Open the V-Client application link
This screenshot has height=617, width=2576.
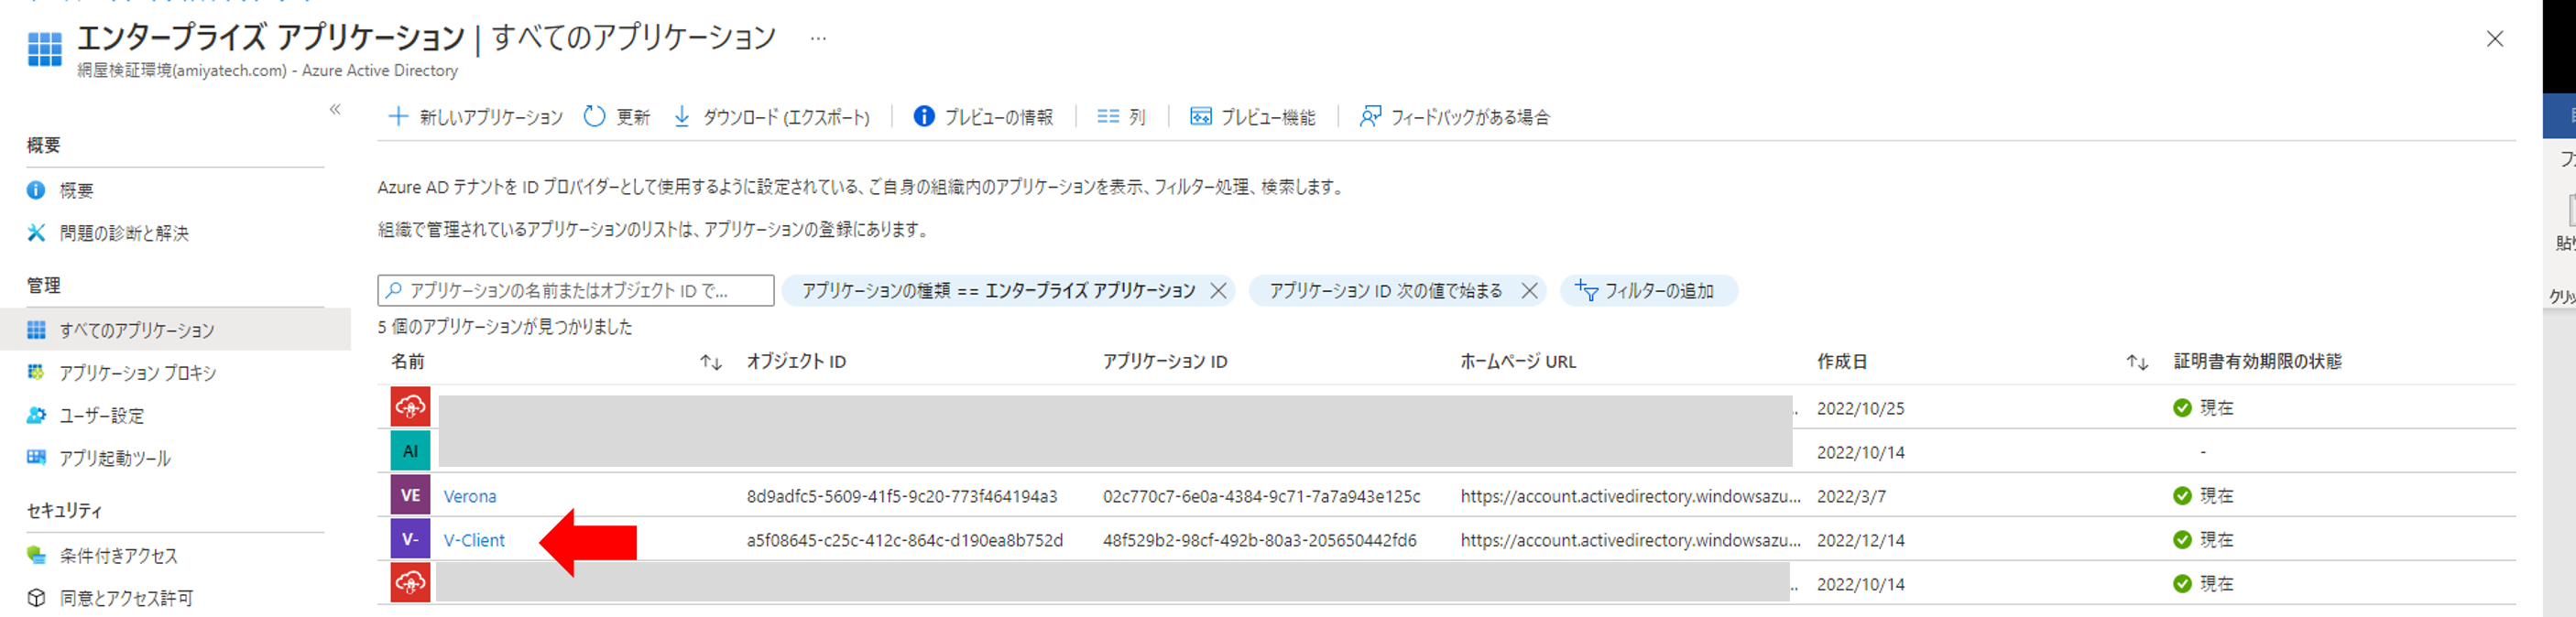[474, 540]
